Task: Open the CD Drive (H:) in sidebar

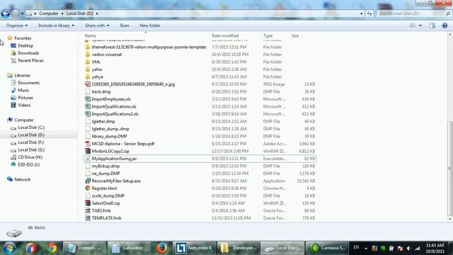Action: [30, 157]
